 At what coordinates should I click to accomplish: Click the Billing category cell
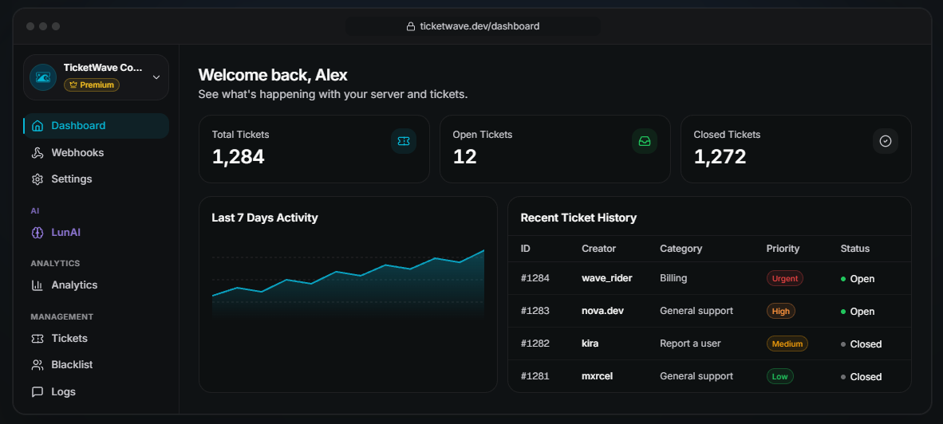click(673, 279)
